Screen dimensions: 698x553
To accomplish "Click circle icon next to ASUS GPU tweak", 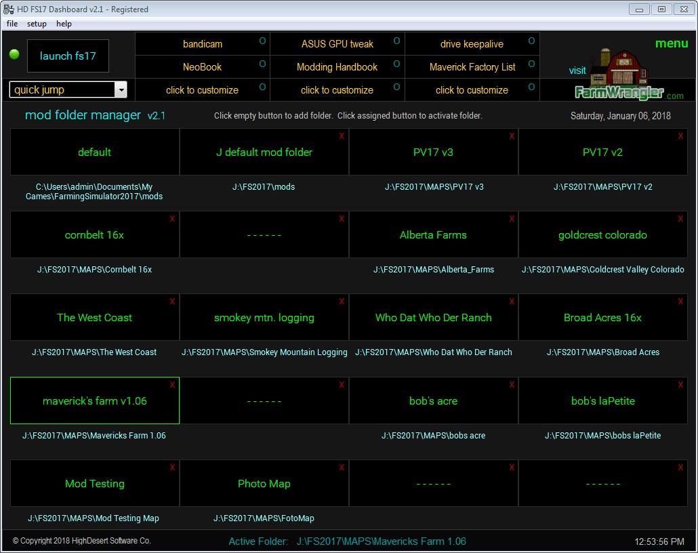I will pos(396,41).
